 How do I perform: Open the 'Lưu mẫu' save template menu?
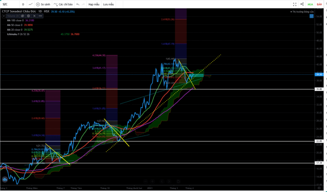(108, 4)
